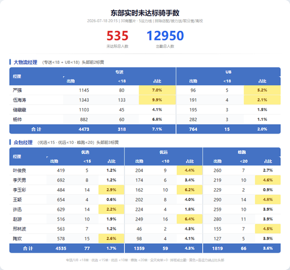
Task: Click the 516 attendance cell
Action: click(61, 219)
